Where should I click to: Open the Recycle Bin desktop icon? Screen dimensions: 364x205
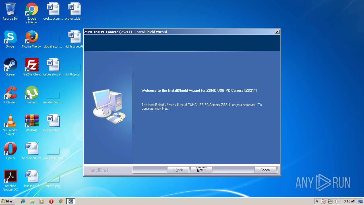[10, 12]
